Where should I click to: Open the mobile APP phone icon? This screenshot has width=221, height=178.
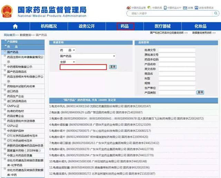(x=165, y=8)
